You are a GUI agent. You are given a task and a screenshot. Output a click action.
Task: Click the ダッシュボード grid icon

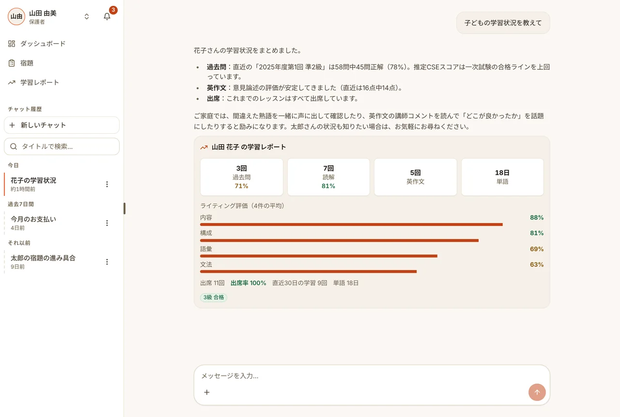point(12,44)
